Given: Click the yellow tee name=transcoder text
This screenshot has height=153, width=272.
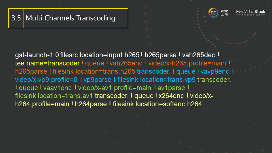Looking at the screenshot, I should (47, 63).
